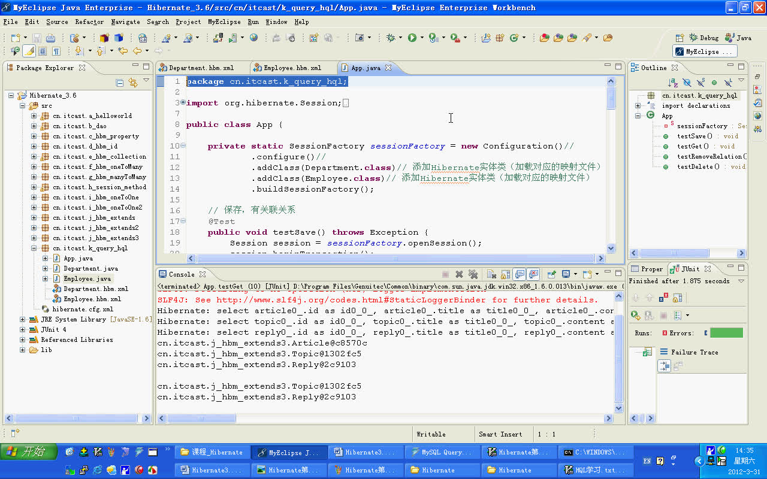
Task: Click Rerun Test icon in JUnit view
Action: click(x=635, y=316)
